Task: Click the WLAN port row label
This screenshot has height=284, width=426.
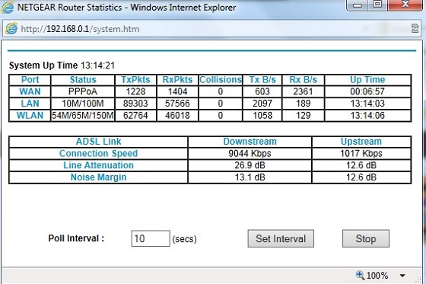Action: (30, 115)
